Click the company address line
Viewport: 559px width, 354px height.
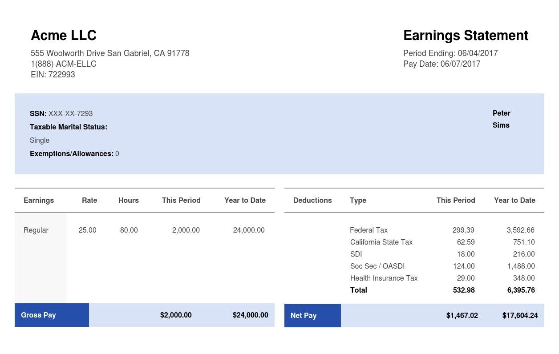click(x=110, y=53)
